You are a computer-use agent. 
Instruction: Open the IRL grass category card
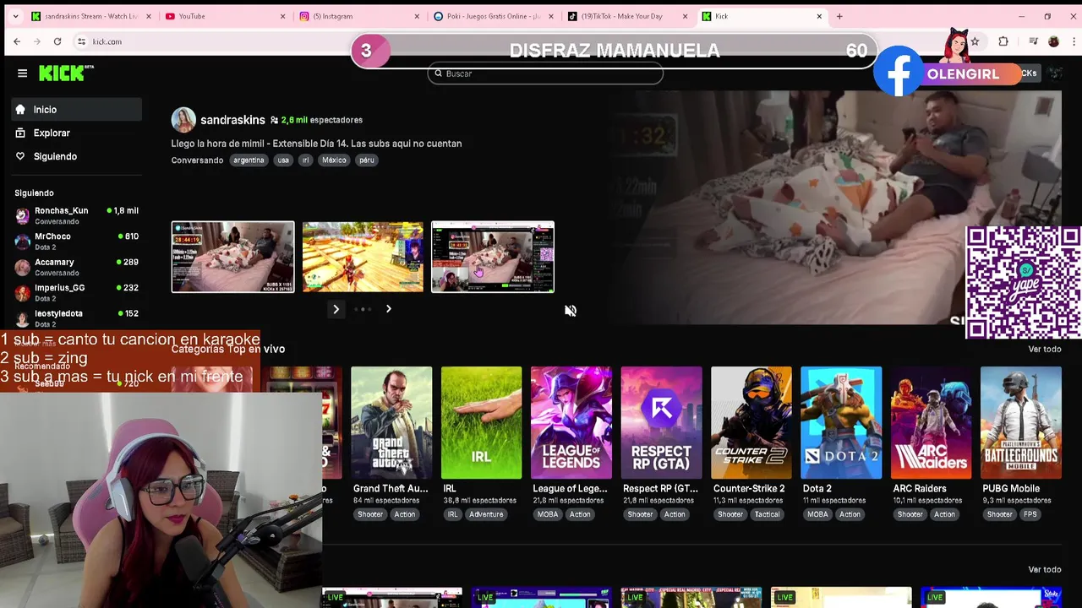[481, 422]
